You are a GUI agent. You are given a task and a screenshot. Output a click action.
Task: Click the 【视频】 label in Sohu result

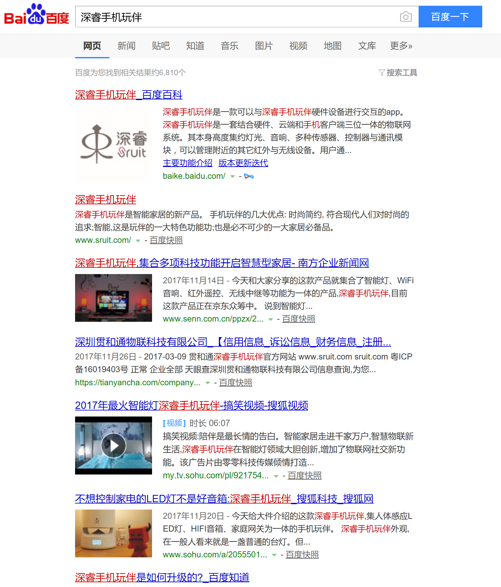click(174, 423)
